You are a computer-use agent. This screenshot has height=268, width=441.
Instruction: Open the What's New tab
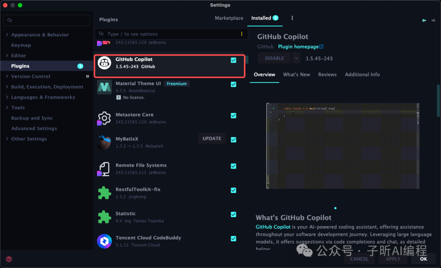[296, 74]
